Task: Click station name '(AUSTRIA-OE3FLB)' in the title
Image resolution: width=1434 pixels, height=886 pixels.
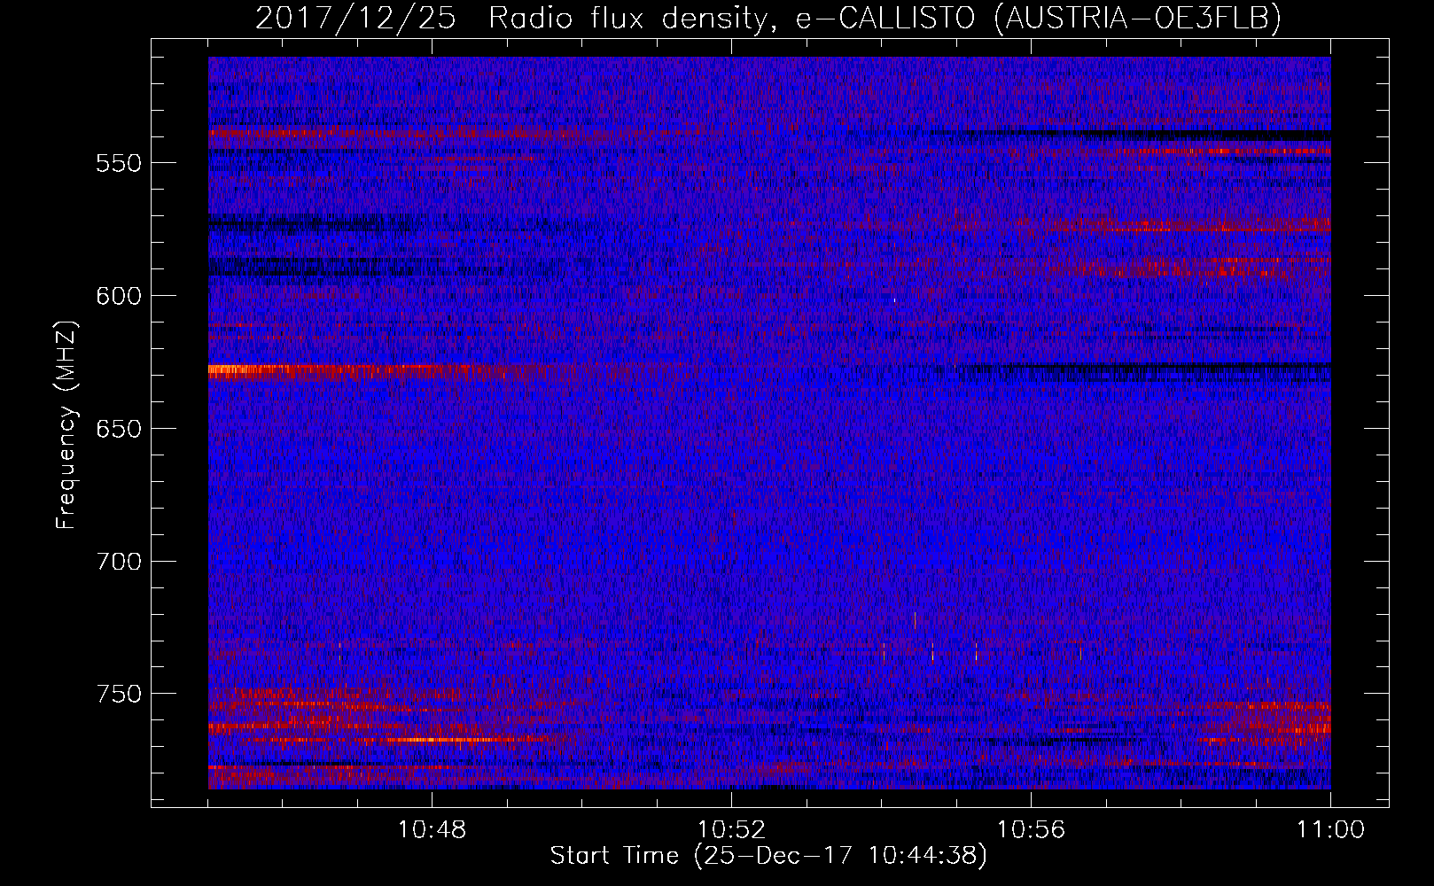Action: (1138, 18)
